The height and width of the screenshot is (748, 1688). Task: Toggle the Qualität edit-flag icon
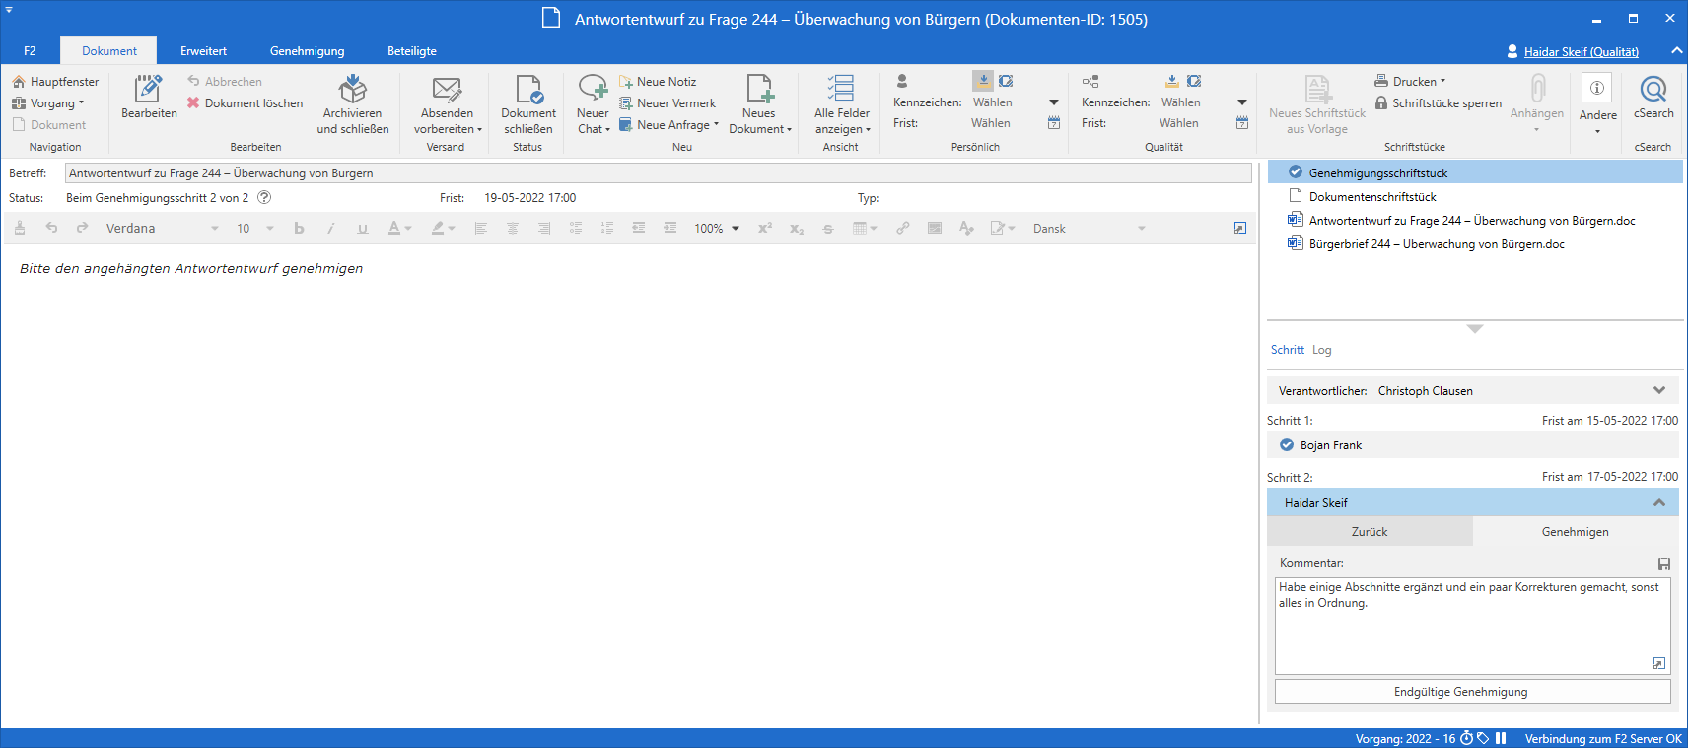1194,81
